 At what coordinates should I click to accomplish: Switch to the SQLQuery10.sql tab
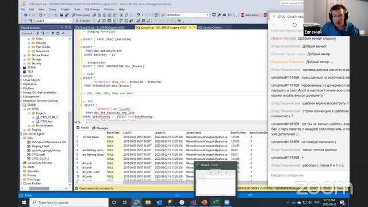coord(99,28)
